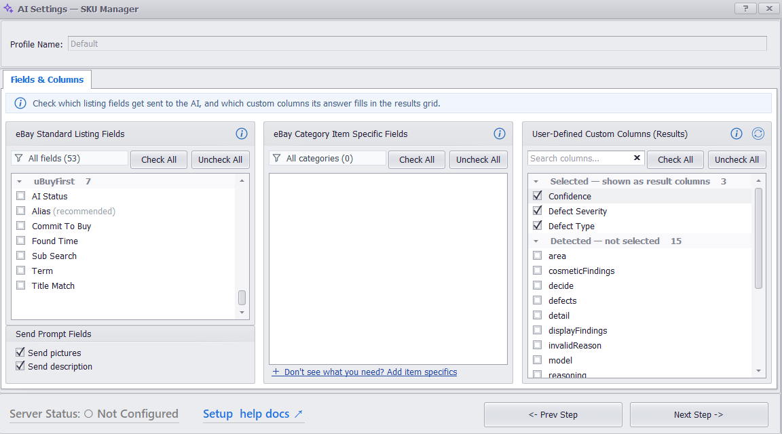Screen dimensions: 782x434
Task: Refresh the User-Defined Custom Columns list
Action: pos(758,134)
